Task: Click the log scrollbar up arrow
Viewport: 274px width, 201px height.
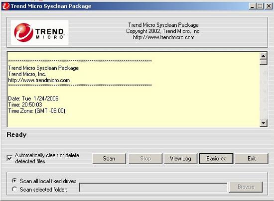Action: (264, 56)
